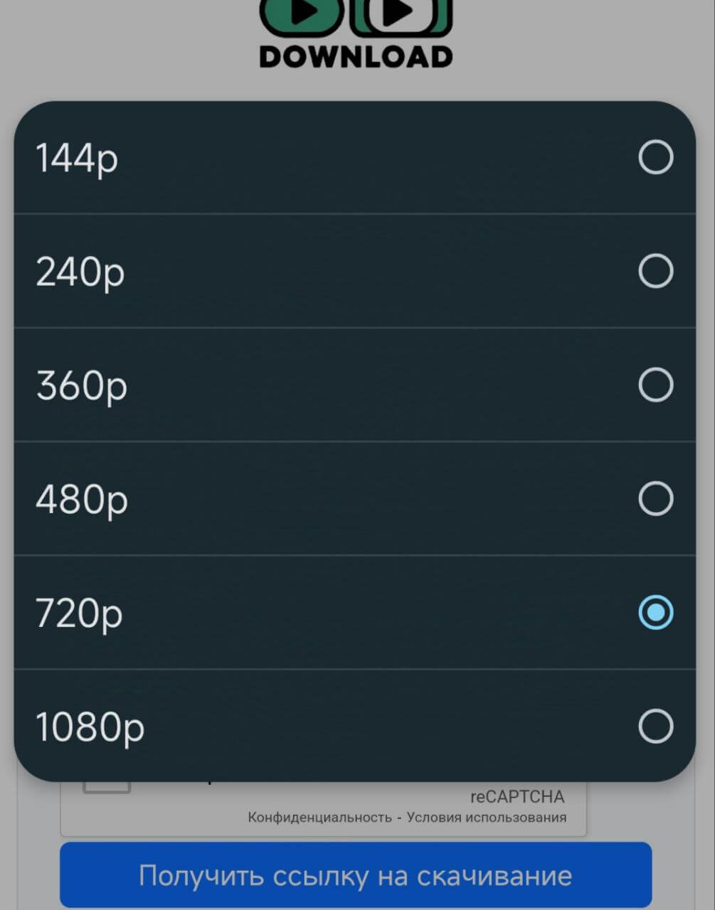Enable the 360p radio button
The width and height of the screenshot is (715, 910).
coord(655,385)
